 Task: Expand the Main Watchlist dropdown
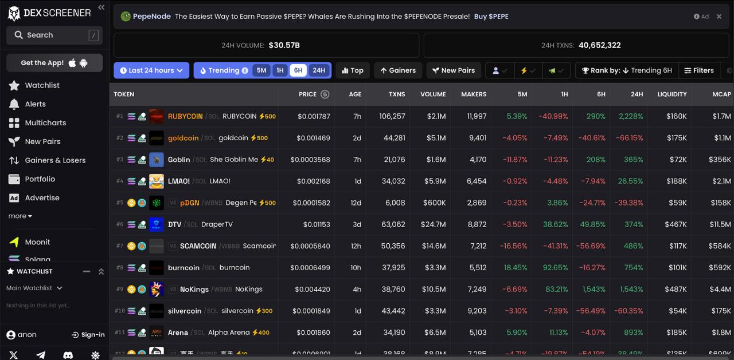pyautogui.click(x=34, y=288)
